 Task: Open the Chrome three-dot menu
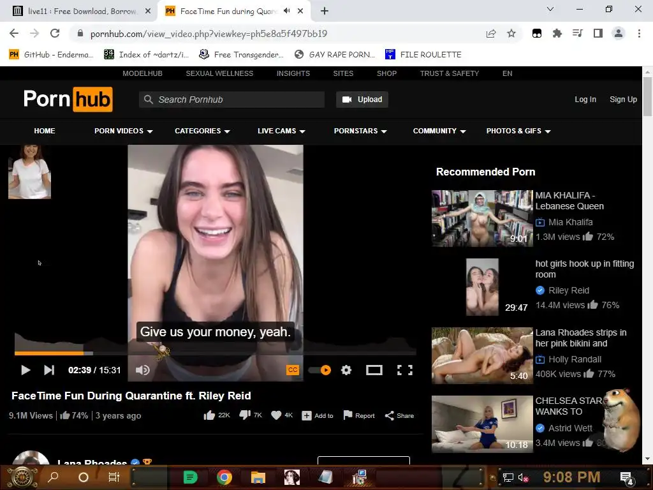coord(639,33)
